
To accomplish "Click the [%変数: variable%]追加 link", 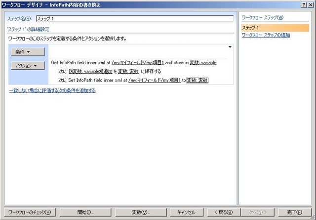I will pyautogui.click(x=91, y=72).
